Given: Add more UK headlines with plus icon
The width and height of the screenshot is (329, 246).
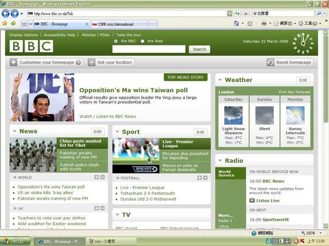Looking at the screenshot, I should click(x=97, y=208).
